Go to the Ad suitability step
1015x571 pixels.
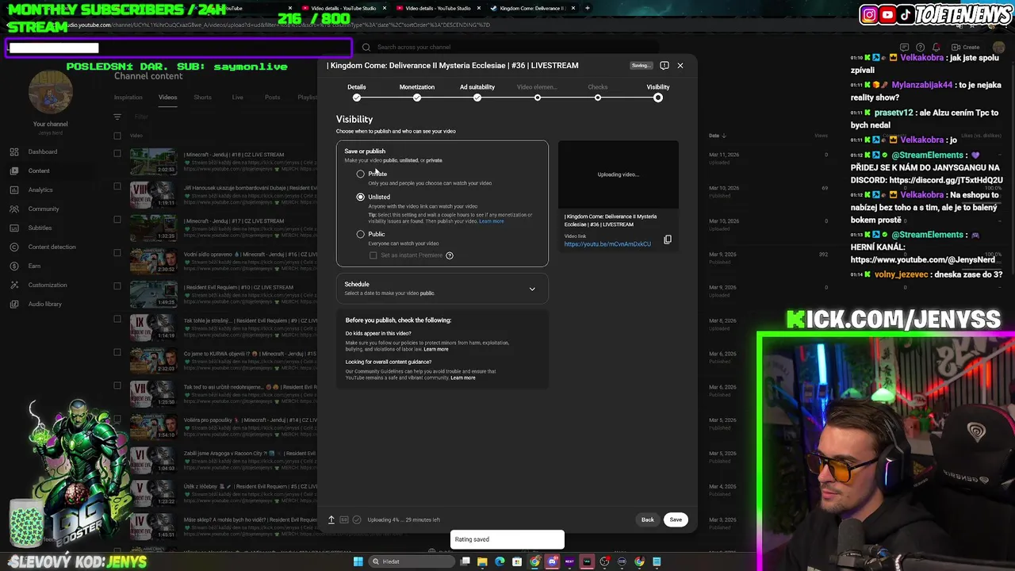[x=477, y=92]
